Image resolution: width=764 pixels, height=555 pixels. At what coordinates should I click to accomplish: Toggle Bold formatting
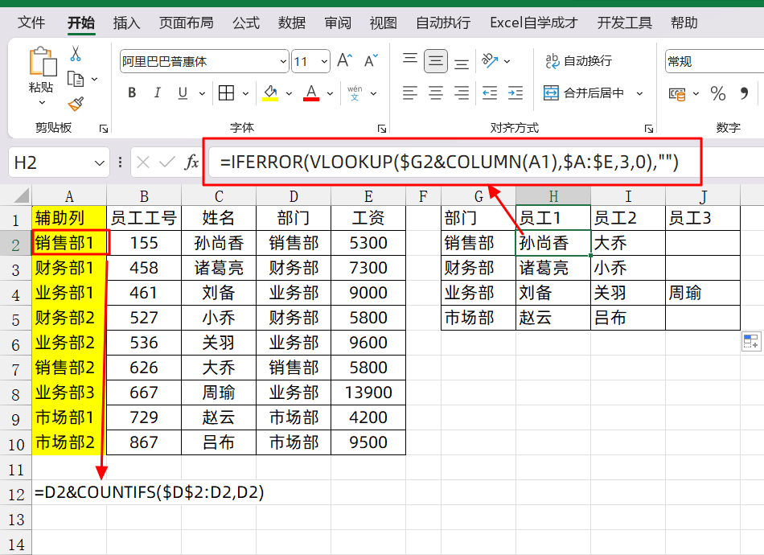(x=132, y=92)
